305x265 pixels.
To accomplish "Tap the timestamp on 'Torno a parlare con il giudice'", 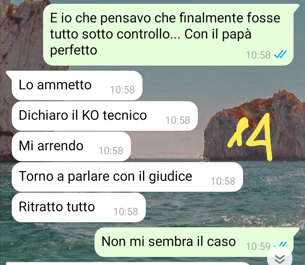I will [223, 181].
